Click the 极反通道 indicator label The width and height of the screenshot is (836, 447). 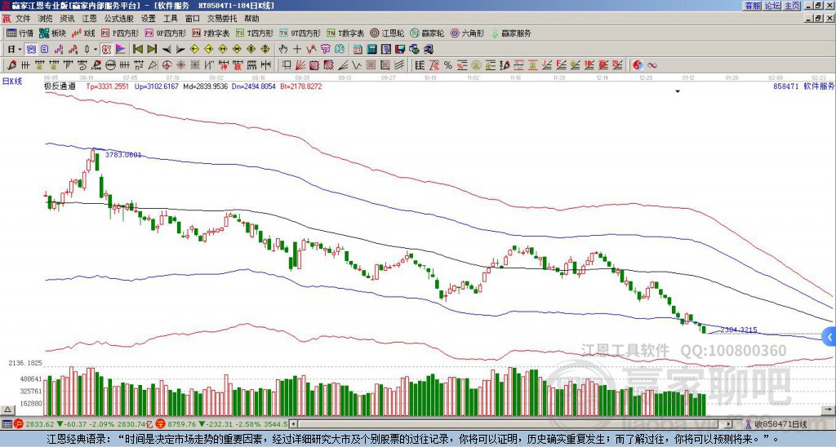[59, 86]
